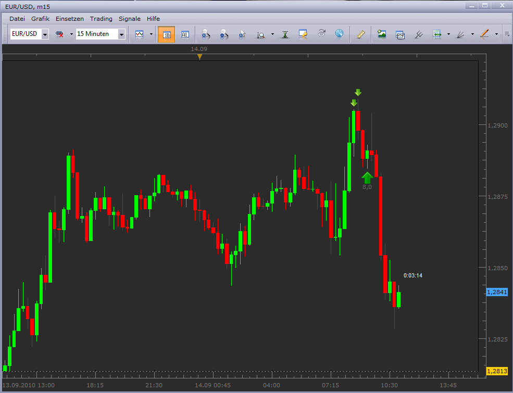Click the 14.09 00:45 time axis label

click(212, 385)
